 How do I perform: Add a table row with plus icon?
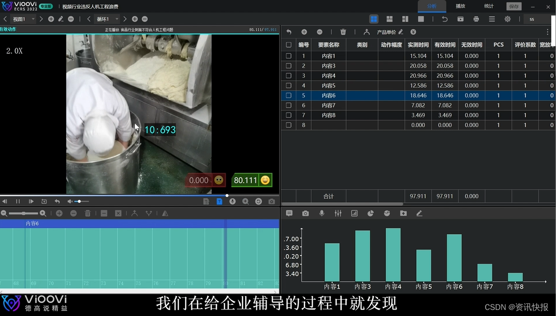pyautogui.click(x=304, y=32)
